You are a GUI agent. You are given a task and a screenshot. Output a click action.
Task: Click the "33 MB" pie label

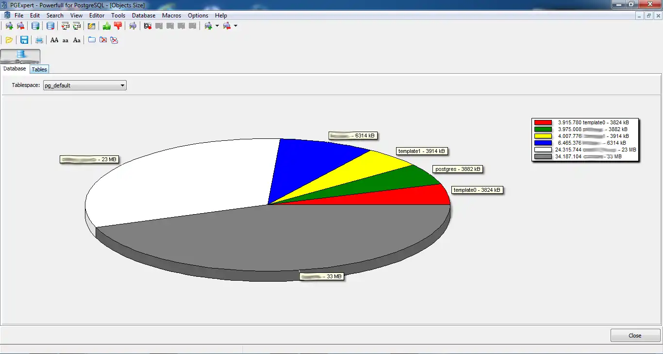coord(321,276)
